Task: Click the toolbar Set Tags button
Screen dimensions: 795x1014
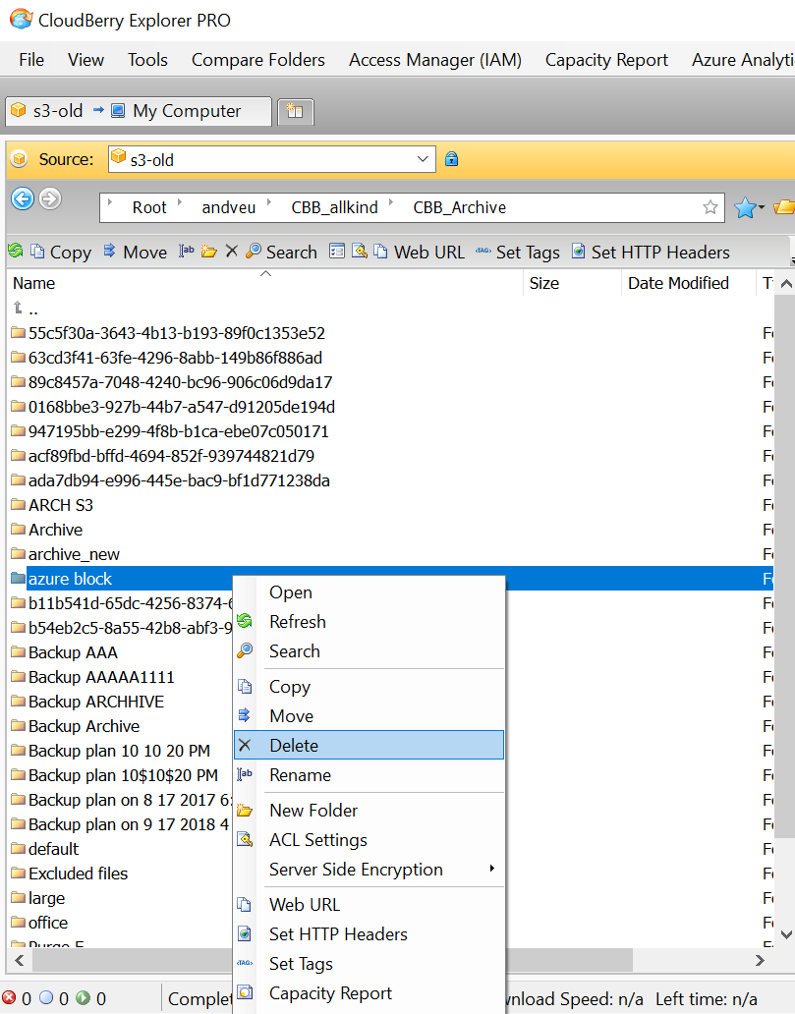Action: pyautogui.click(x=518, y=253)
